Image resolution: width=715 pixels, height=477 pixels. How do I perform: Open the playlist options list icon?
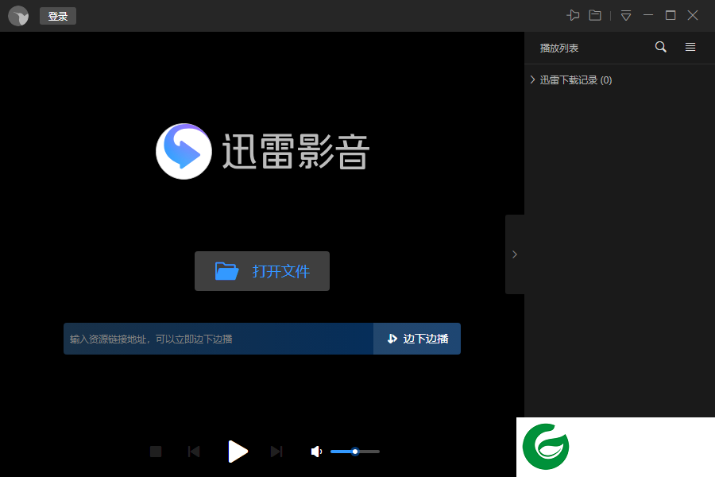click(x=690, y=47)
